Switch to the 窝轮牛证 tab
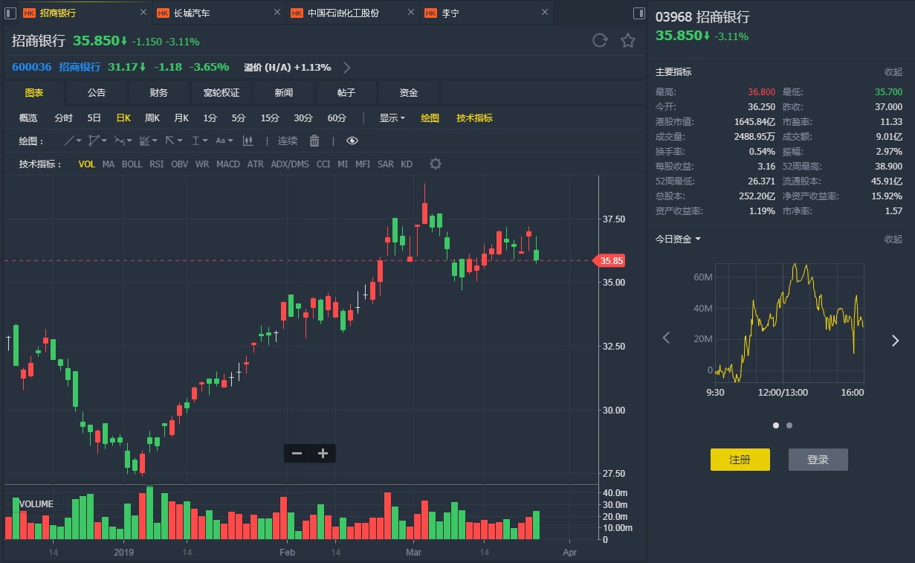Screen dimensions: 915x563 (221, 92)
